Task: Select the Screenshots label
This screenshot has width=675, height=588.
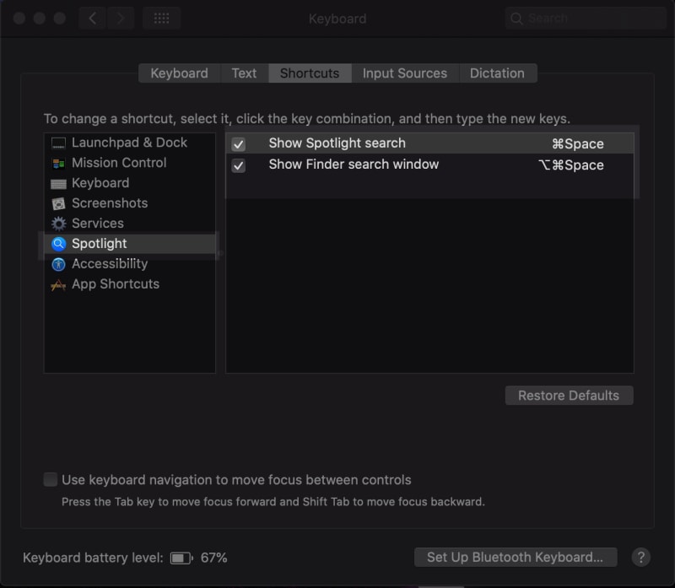Action: pos(110,203)
